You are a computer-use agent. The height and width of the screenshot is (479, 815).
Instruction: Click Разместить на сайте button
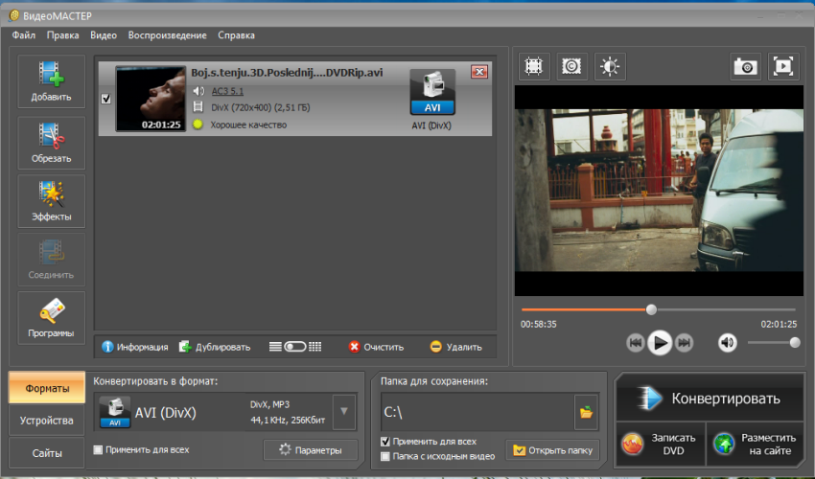756,445
